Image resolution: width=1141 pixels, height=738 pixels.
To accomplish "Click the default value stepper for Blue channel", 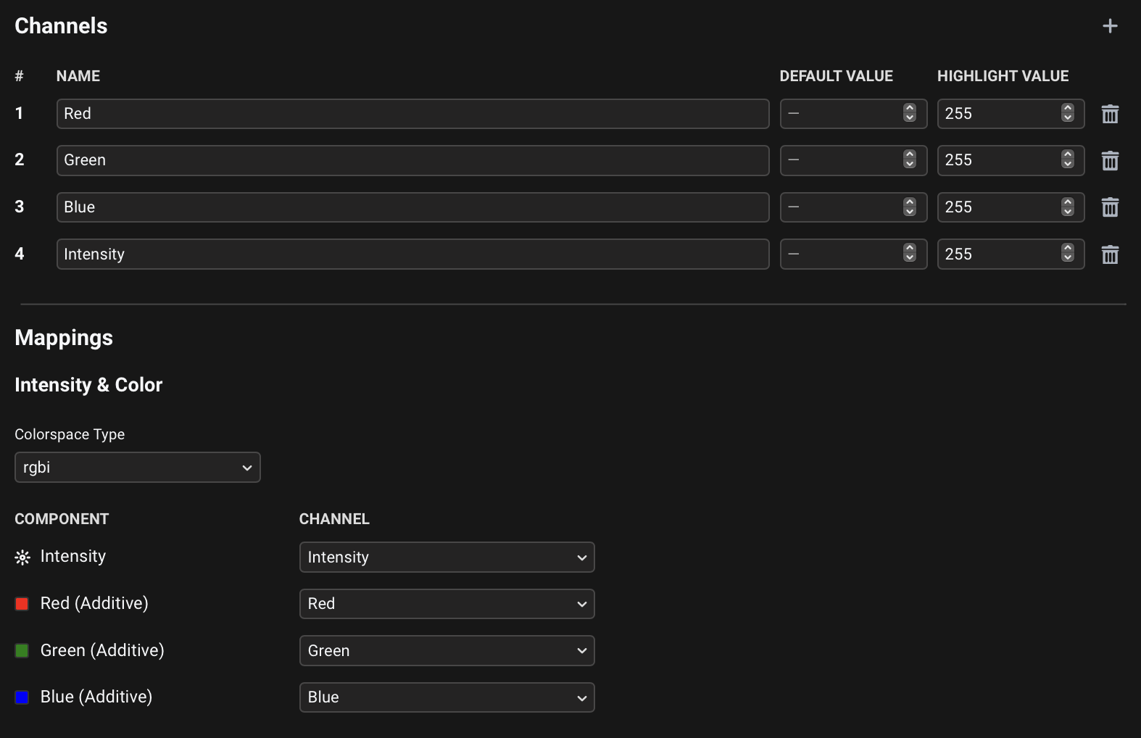I will point(910,207).
